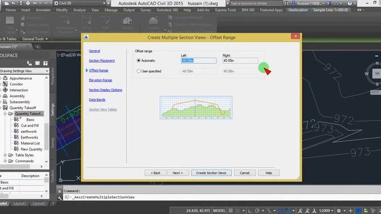
Task: Select the Material List criteria item
Action: pos(30,143)
